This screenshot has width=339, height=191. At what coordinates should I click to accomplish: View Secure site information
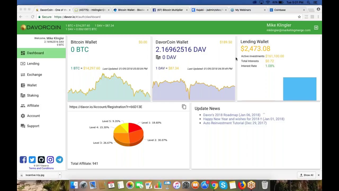[x=45, y=17]
